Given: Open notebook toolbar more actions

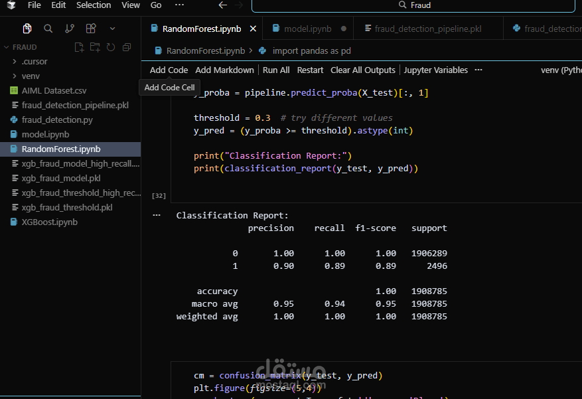Looking at the screenshot, I should click(x=478, y=70).
